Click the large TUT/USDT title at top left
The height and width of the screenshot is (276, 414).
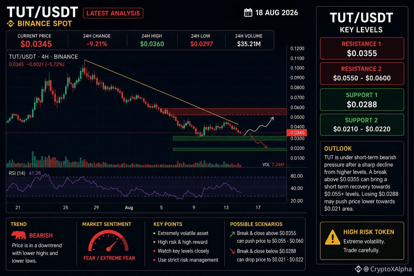tap(43, 12)
